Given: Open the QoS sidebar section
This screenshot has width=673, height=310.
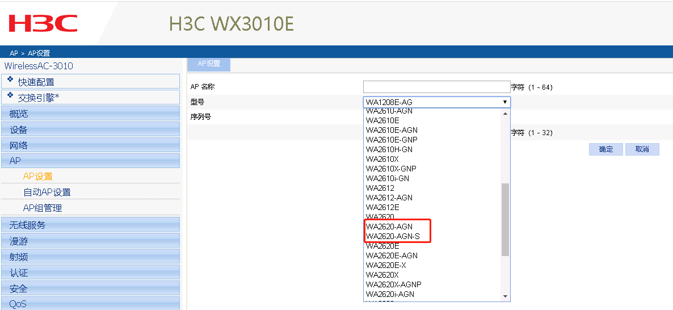Looking at the screenshot, I should coord(91,303).
